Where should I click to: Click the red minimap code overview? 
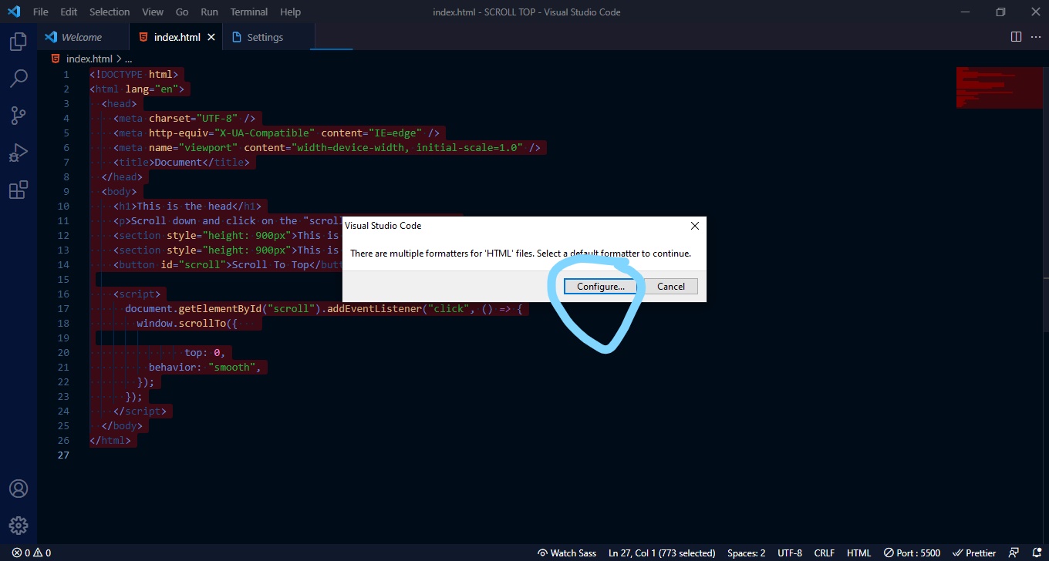[x=998, y=87]
